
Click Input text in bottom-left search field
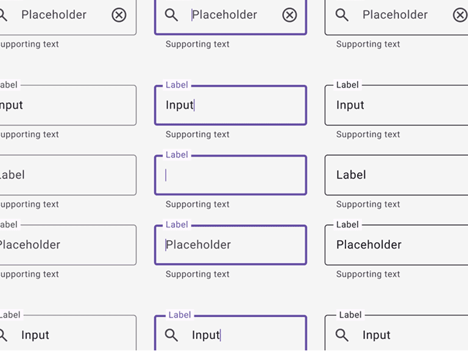point(35,335)
